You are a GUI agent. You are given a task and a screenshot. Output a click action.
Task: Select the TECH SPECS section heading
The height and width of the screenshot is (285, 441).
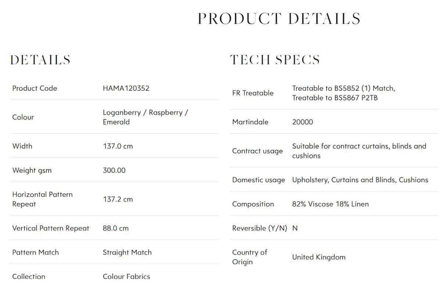[275, 60]
